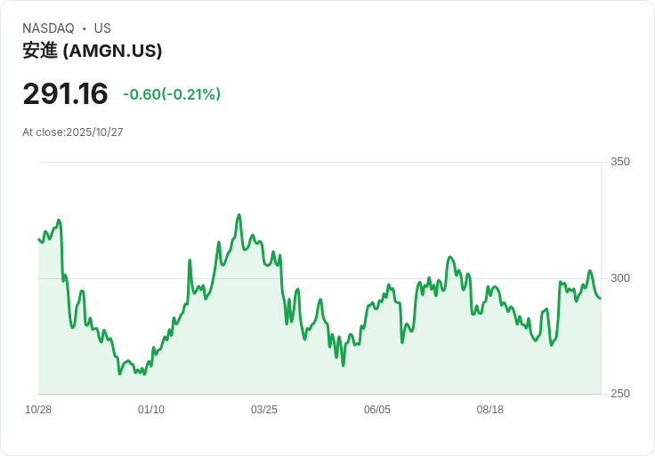Click the highest peak of the price line
Viewport: 655px width, 456px height.
239,215
